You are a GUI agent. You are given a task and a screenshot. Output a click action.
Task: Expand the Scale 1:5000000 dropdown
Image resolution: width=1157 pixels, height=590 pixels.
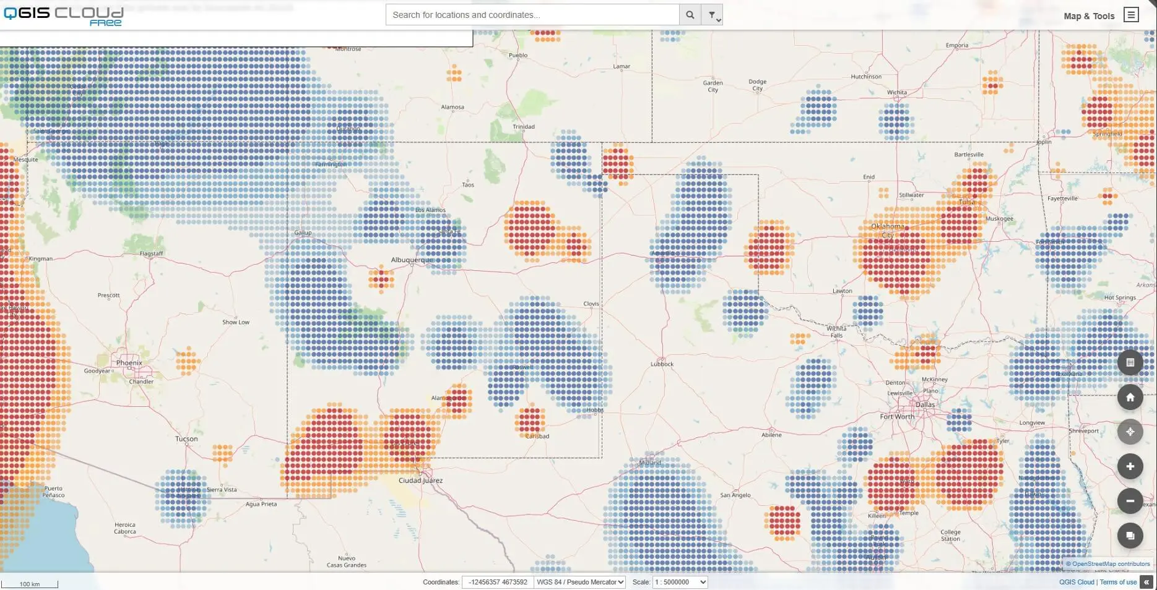tap(680, 582)
